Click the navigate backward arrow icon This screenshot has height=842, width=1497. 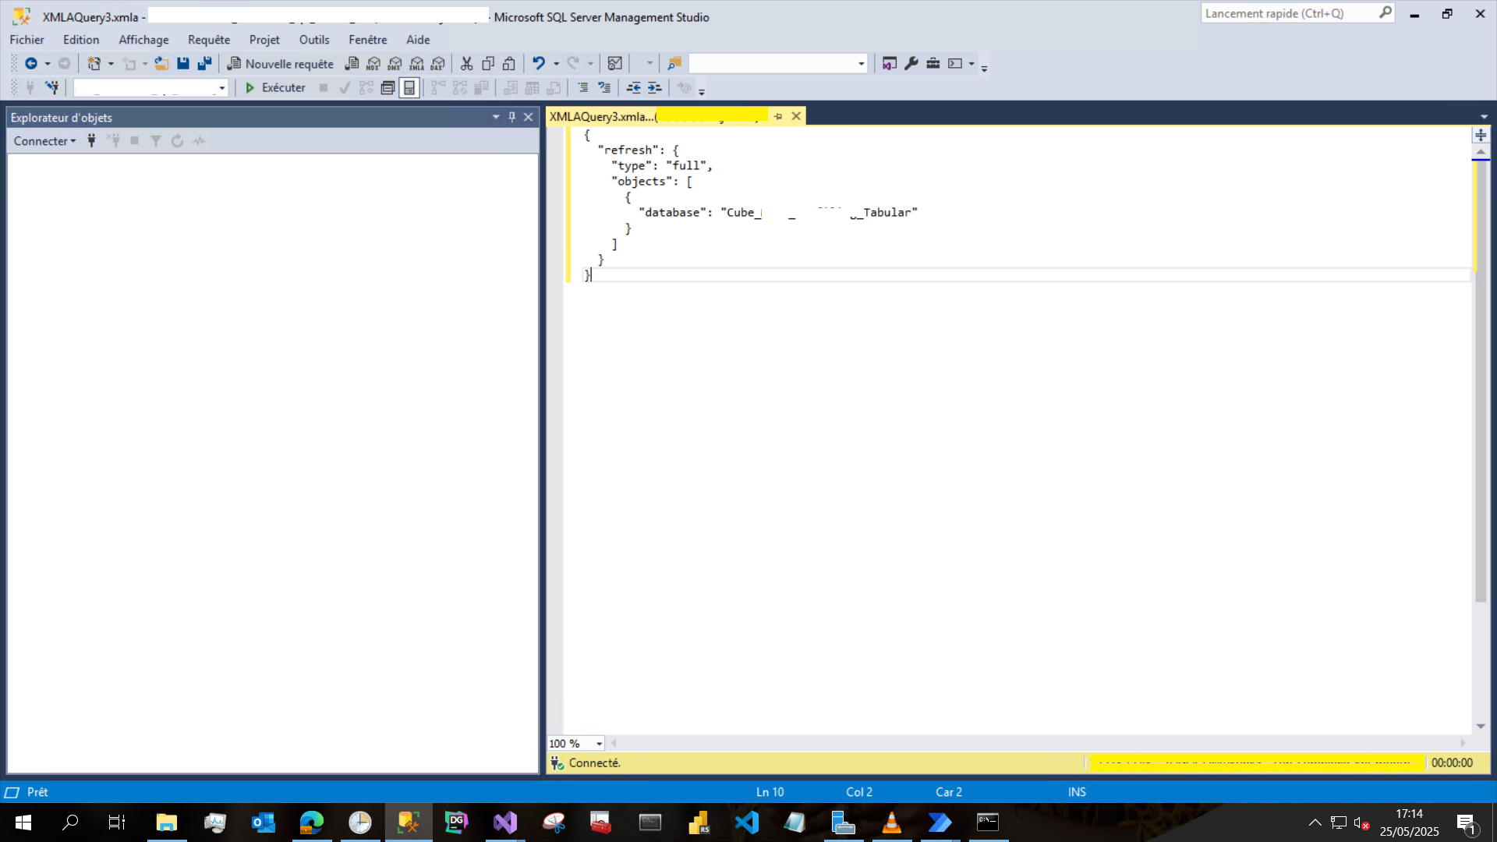click(31, 64)
